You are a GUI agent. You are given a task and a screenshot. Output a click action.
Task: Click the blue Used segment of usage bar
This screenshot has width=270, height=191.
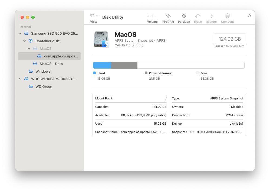pyautogui.click(x=102, y=65)
